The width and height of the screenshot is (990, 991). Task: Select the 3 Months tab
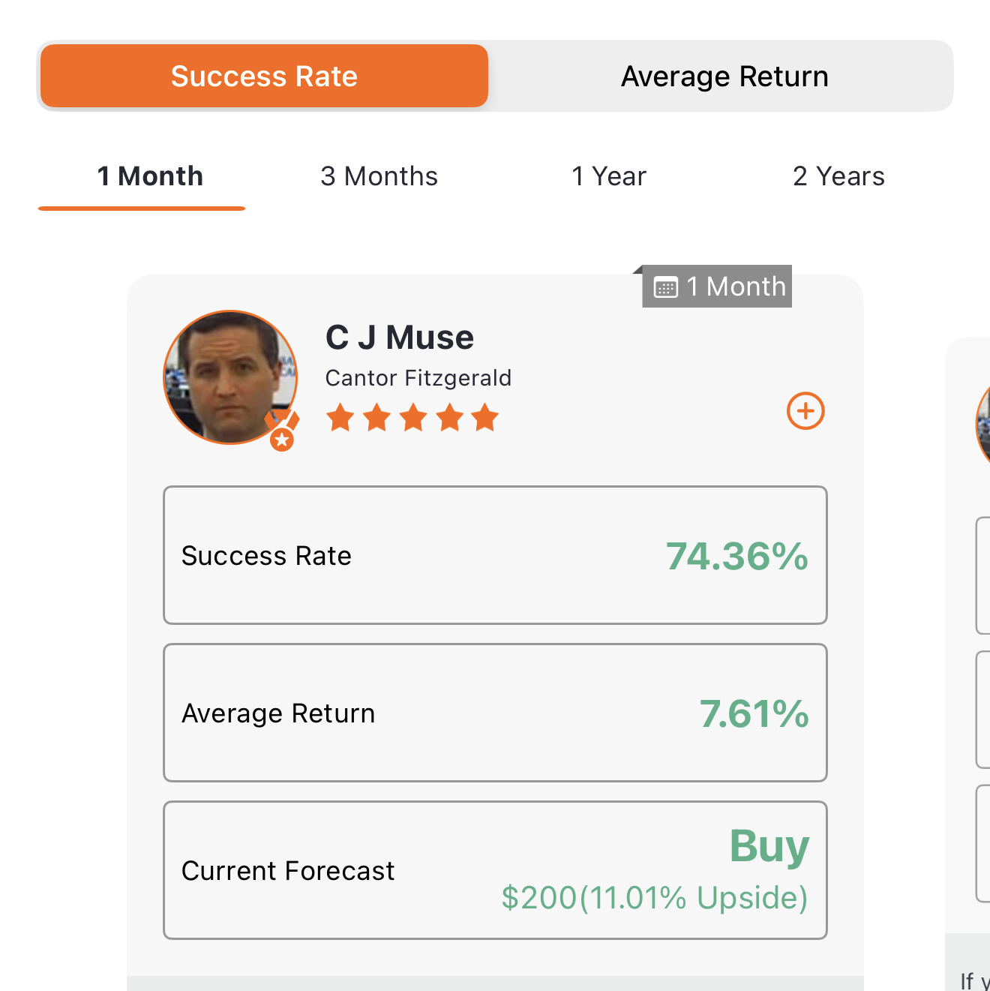point(379,176)
